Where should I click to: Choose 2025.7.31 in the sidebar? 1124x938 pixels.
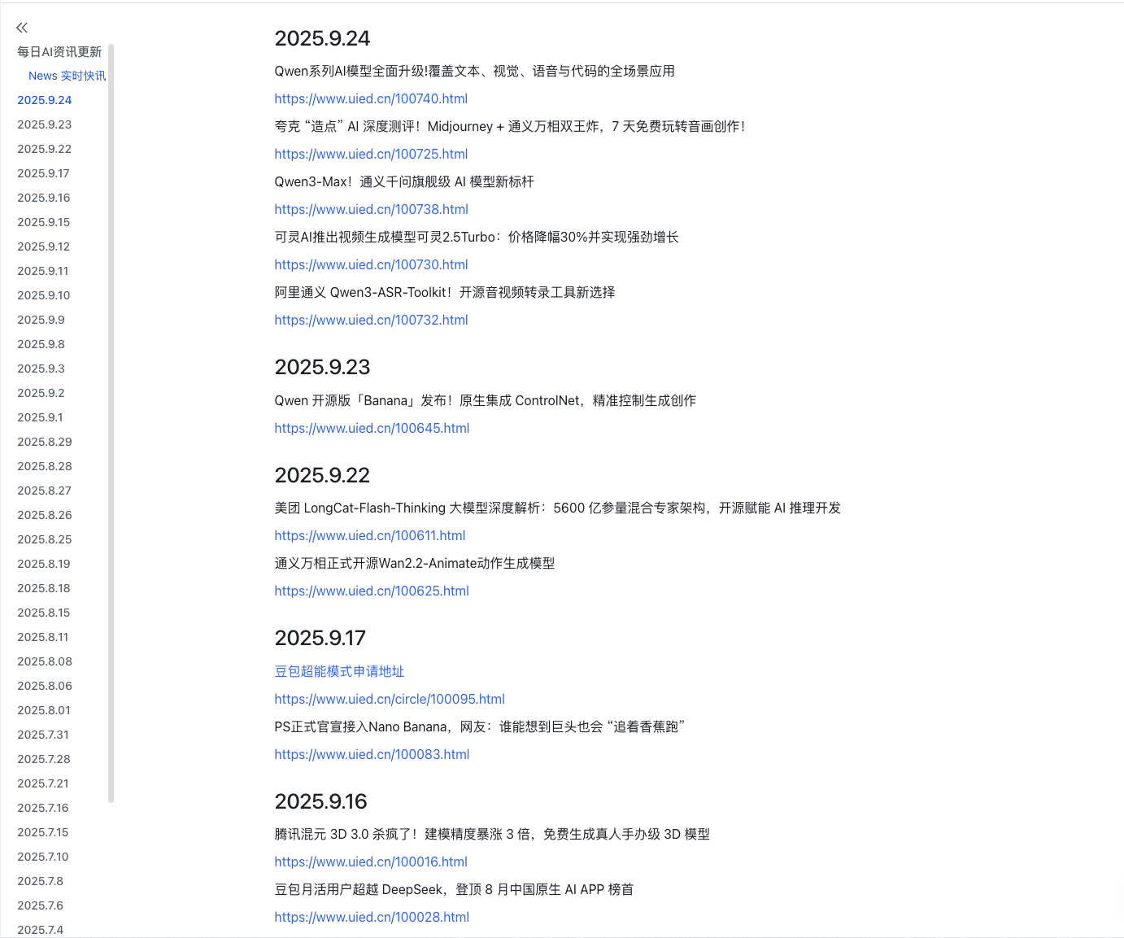click(43, 735)
